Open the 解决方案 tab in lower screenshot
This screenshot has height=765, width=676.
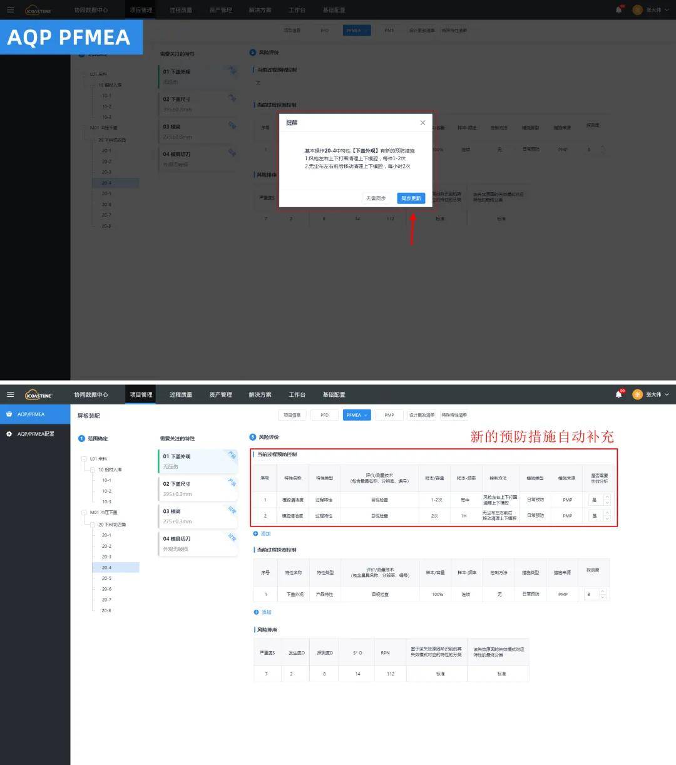pos(260,394)
